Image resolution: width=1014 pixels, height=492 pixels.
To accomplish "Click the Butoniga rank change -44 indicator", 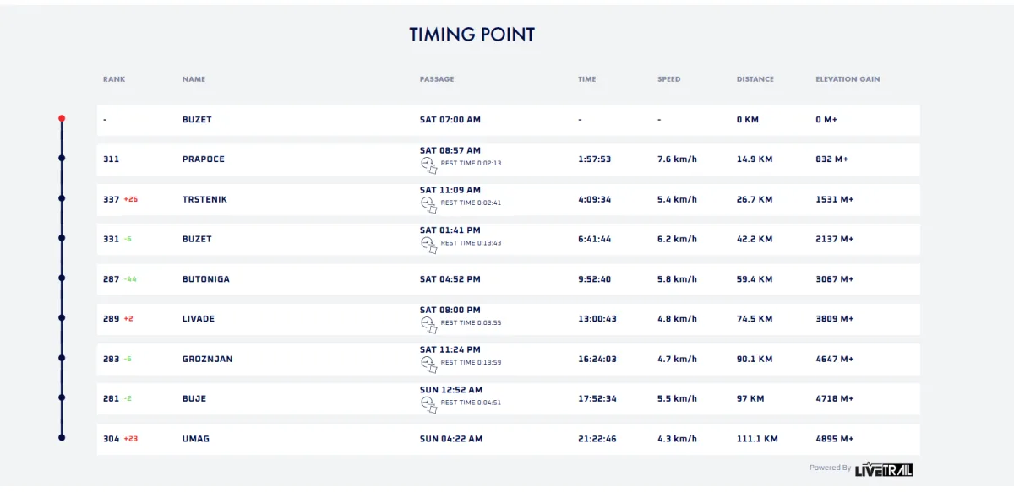I will (130, 279).
